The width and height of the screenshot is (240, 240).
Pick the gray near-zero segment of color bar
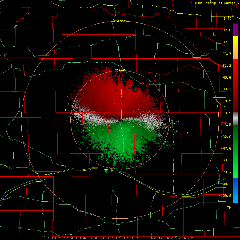[235, 119]
